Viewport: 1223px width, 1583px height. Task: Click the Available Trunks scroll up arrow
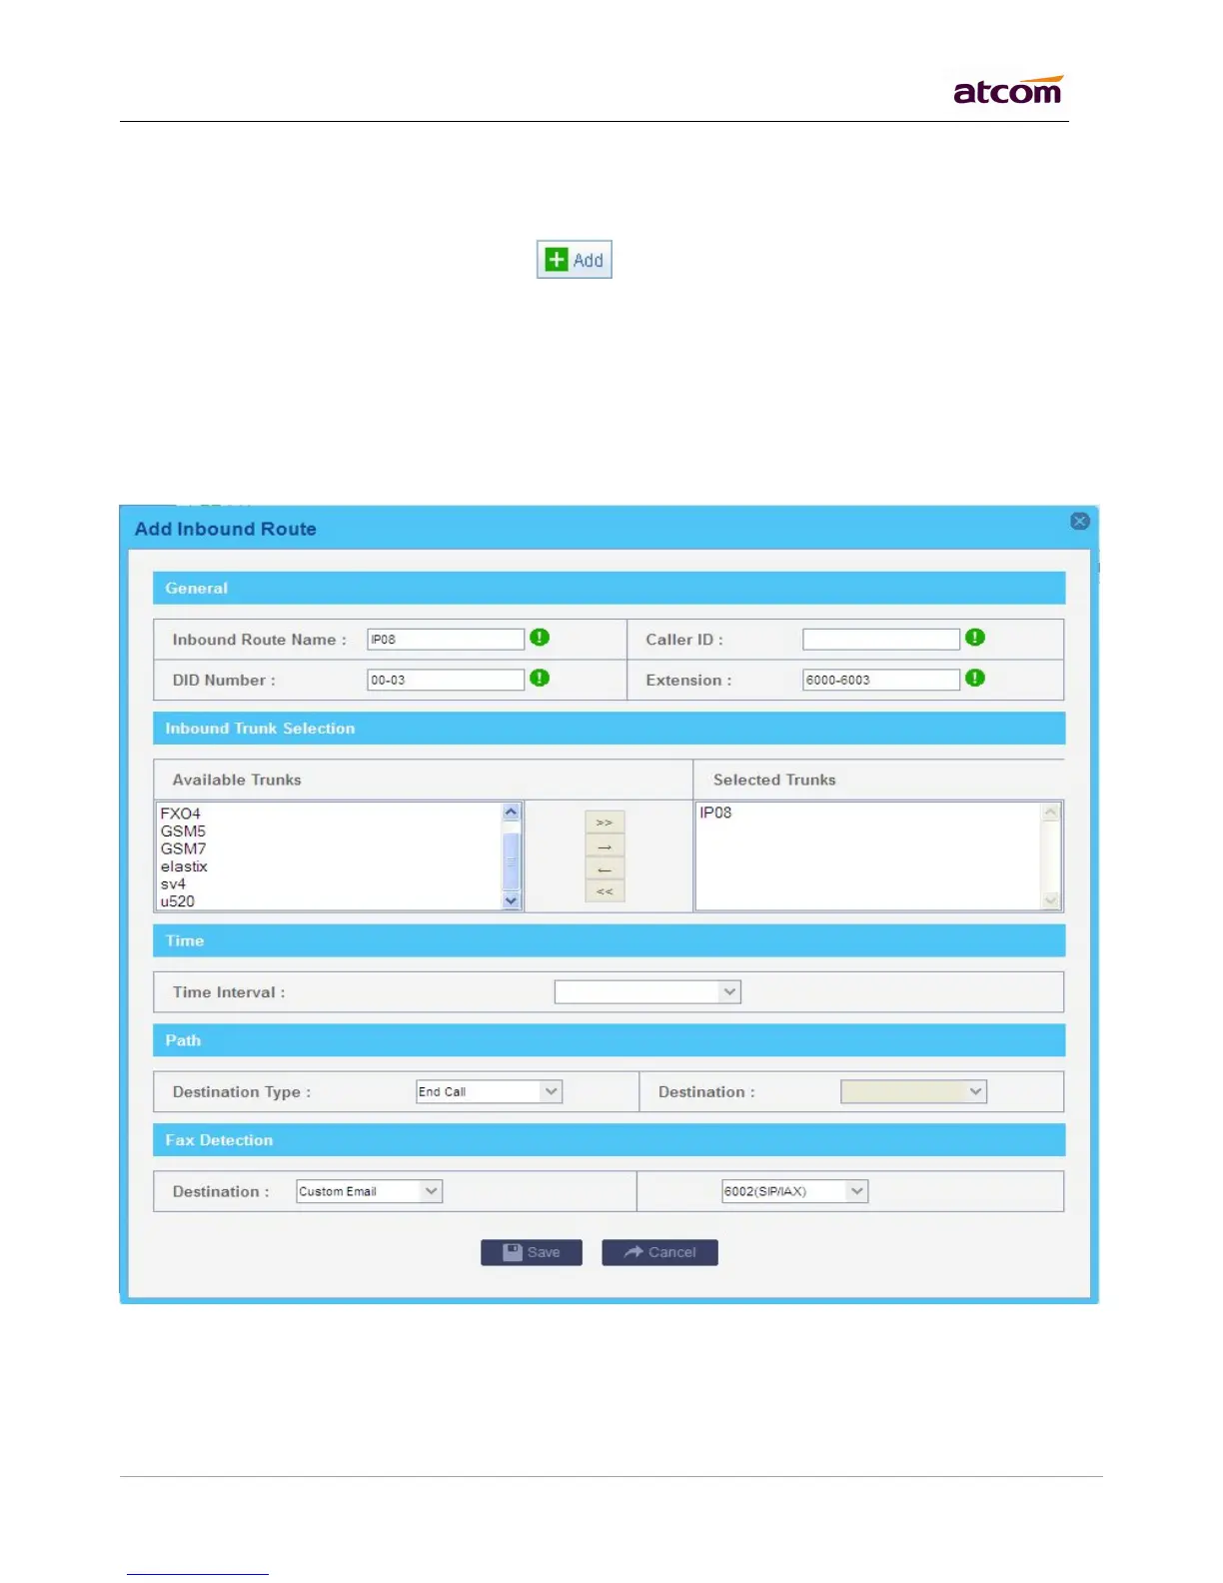(x=512, y=812)
